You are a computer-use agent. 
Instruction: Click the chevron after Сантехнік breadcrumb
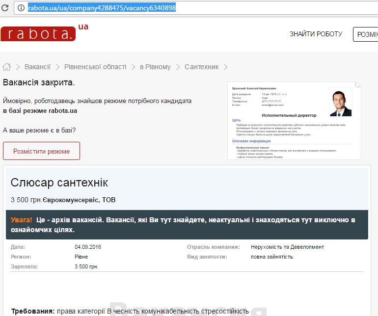[x=225, y=67]
